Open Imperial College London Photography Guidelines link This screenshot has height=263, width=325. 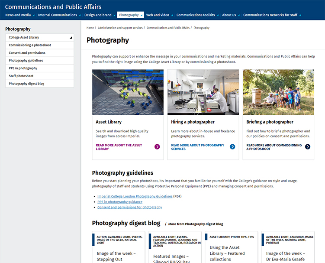(x=135, y=196)
